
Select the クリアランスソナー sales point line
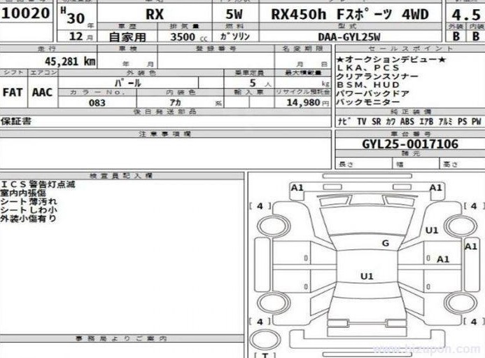tap(377, 76)
